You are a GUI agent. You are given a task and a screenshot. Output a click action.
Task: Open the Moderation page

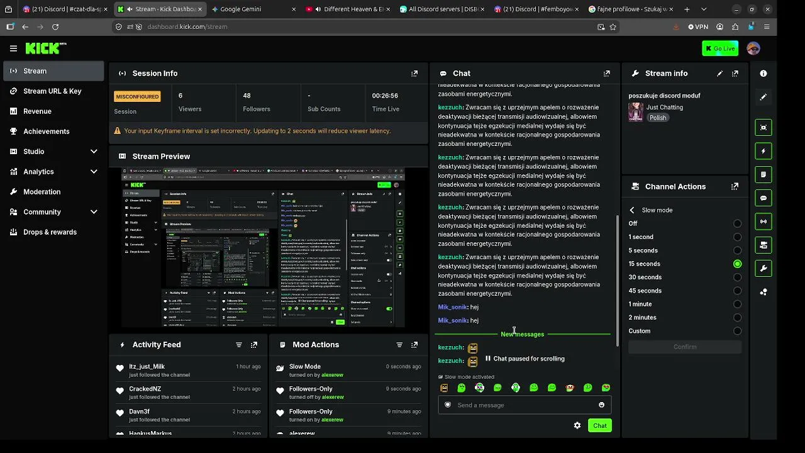click(x=53, y=192)
